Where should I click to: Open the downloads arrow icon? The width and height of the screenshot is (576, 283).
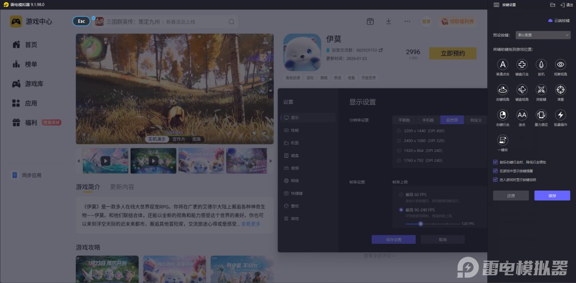tap(389, 21)
